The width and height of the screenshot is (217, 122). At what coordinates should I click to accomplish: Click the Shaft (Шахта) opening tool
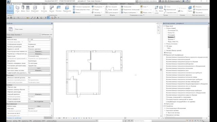click(161, 9)
